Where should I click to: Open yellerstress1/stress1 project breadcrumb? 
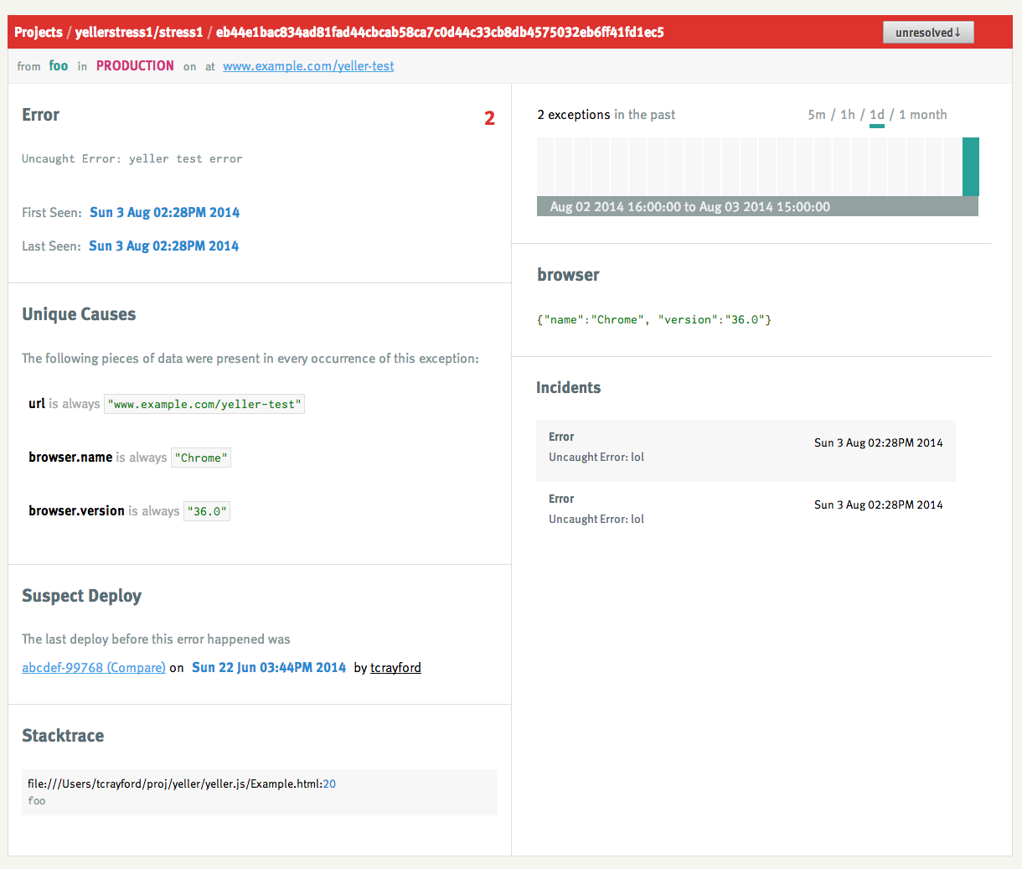click(139, 33)
